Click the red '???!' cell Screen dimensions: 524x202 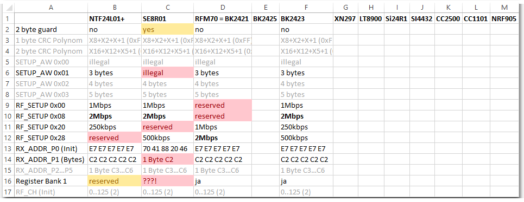(x=167, y=181)
